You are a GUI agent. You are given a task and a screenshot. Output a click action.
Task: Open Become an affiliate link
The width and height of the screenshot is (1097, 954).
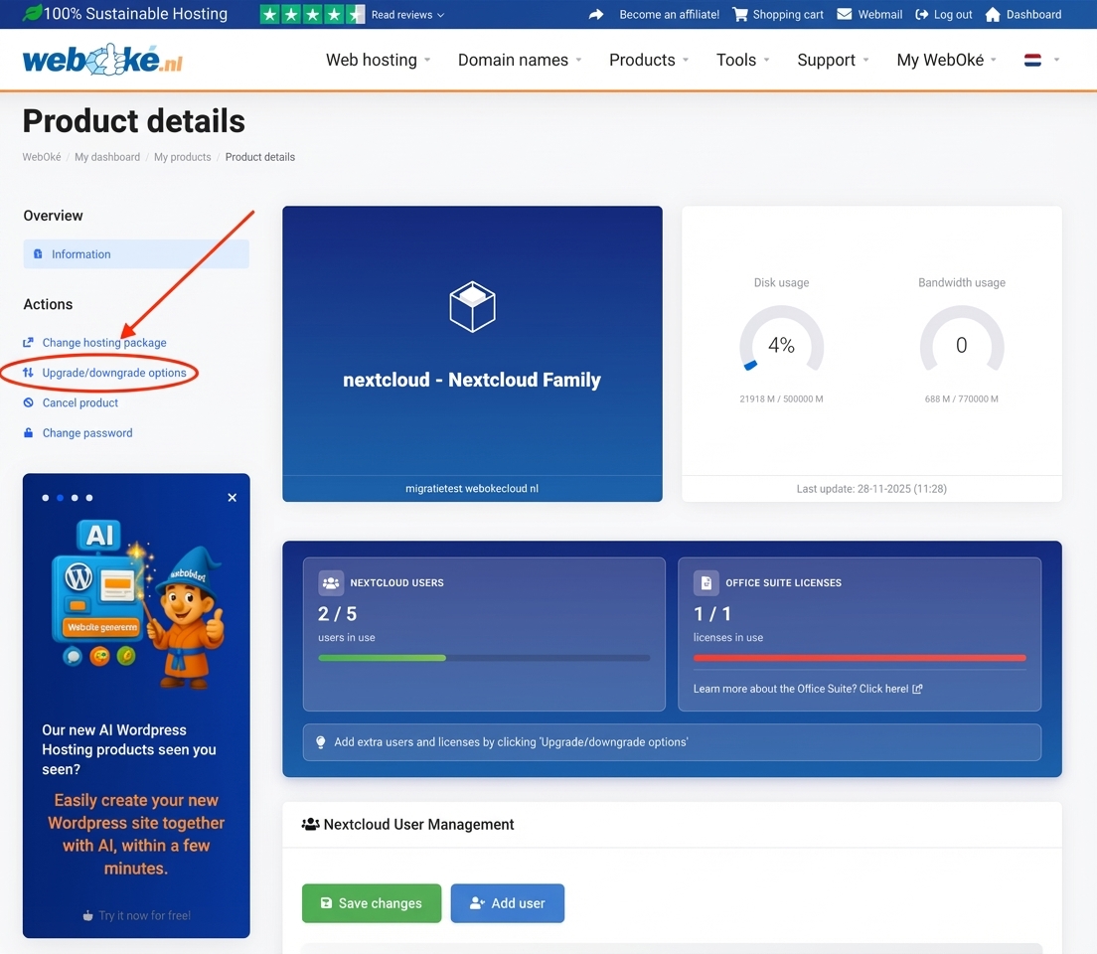point(669,14)
